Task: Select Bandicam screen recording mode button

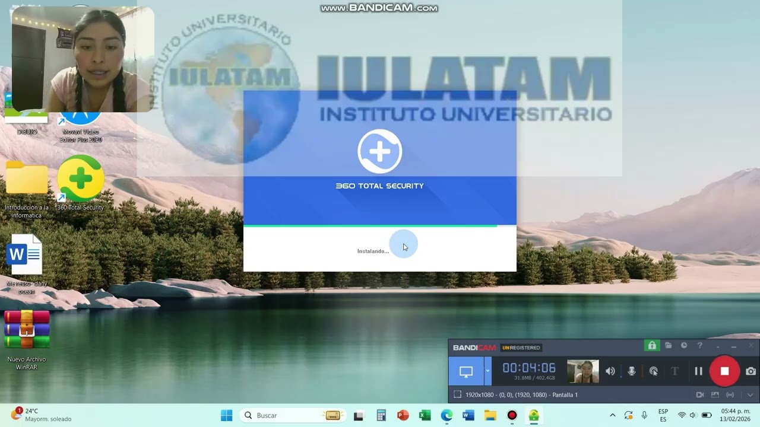Action: tap(466, 372)
